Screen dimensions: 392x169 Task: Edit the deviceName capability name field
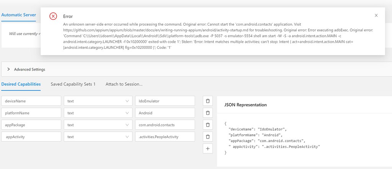coord(31,101)
